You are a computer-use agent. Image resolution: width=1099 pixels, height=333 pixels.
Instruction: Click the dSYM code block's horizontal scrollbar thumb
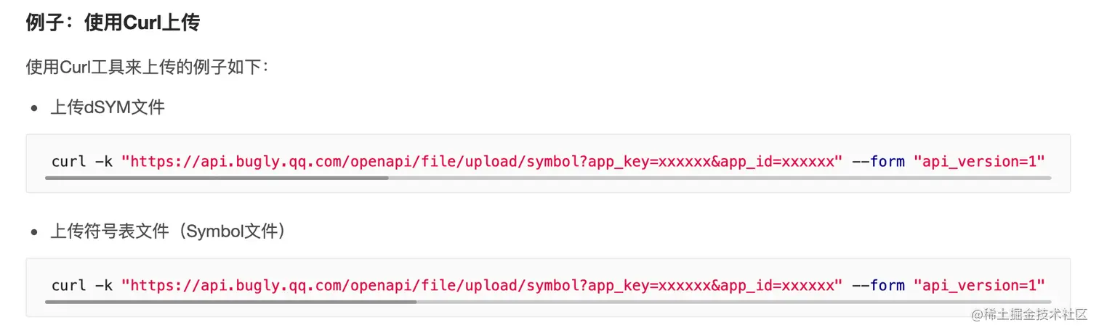tap(217, 178)
